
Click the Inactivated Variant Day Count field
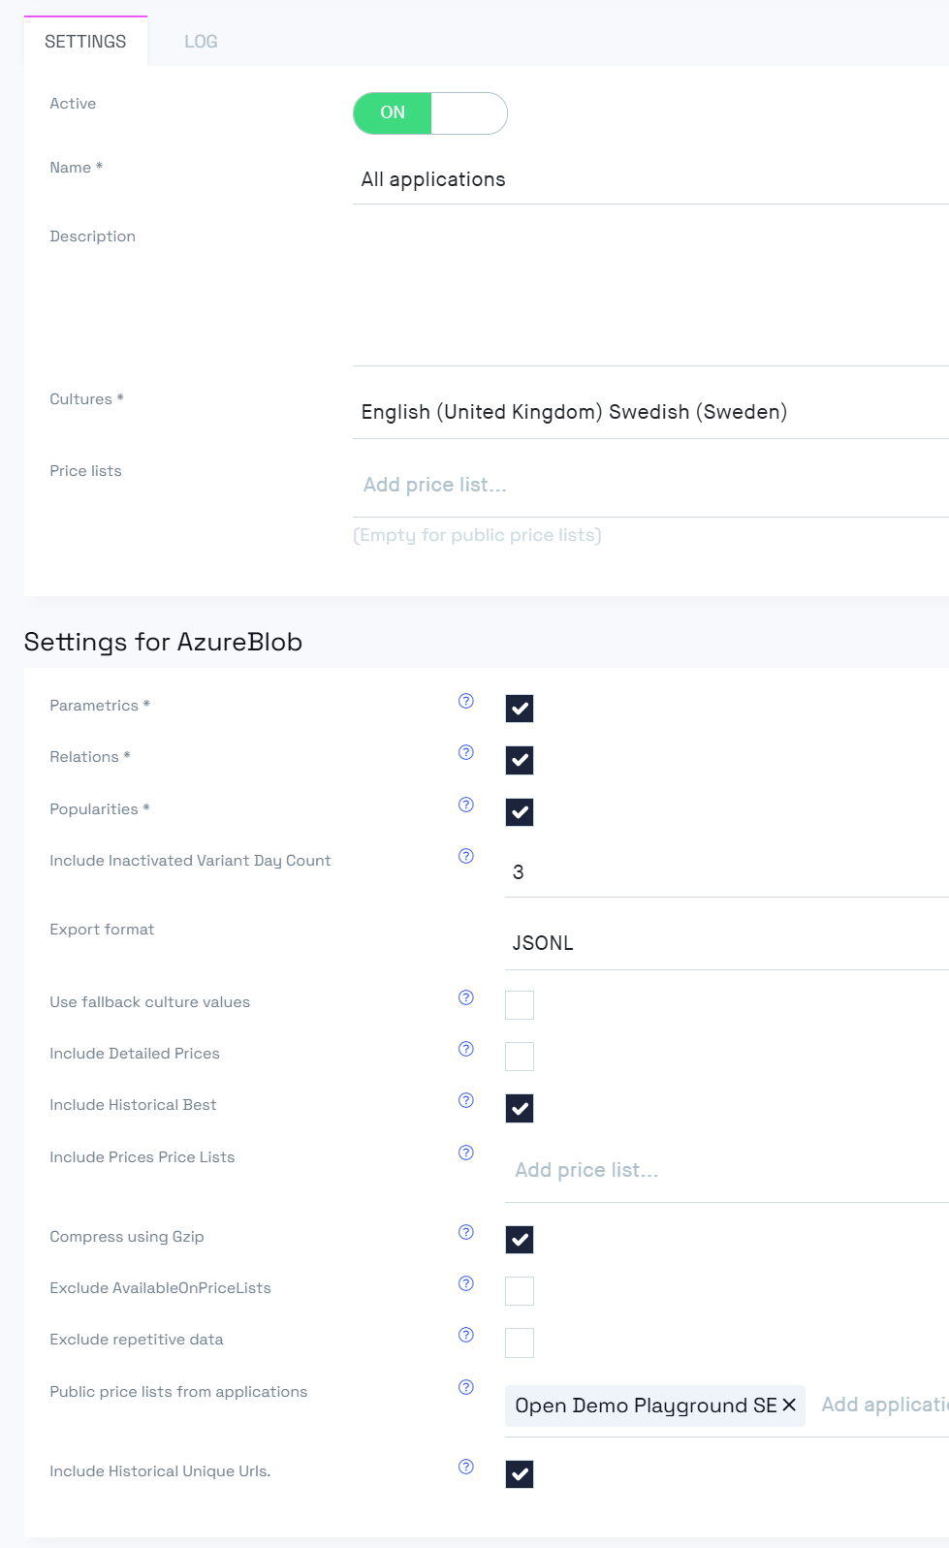click(x=727, y=872)
